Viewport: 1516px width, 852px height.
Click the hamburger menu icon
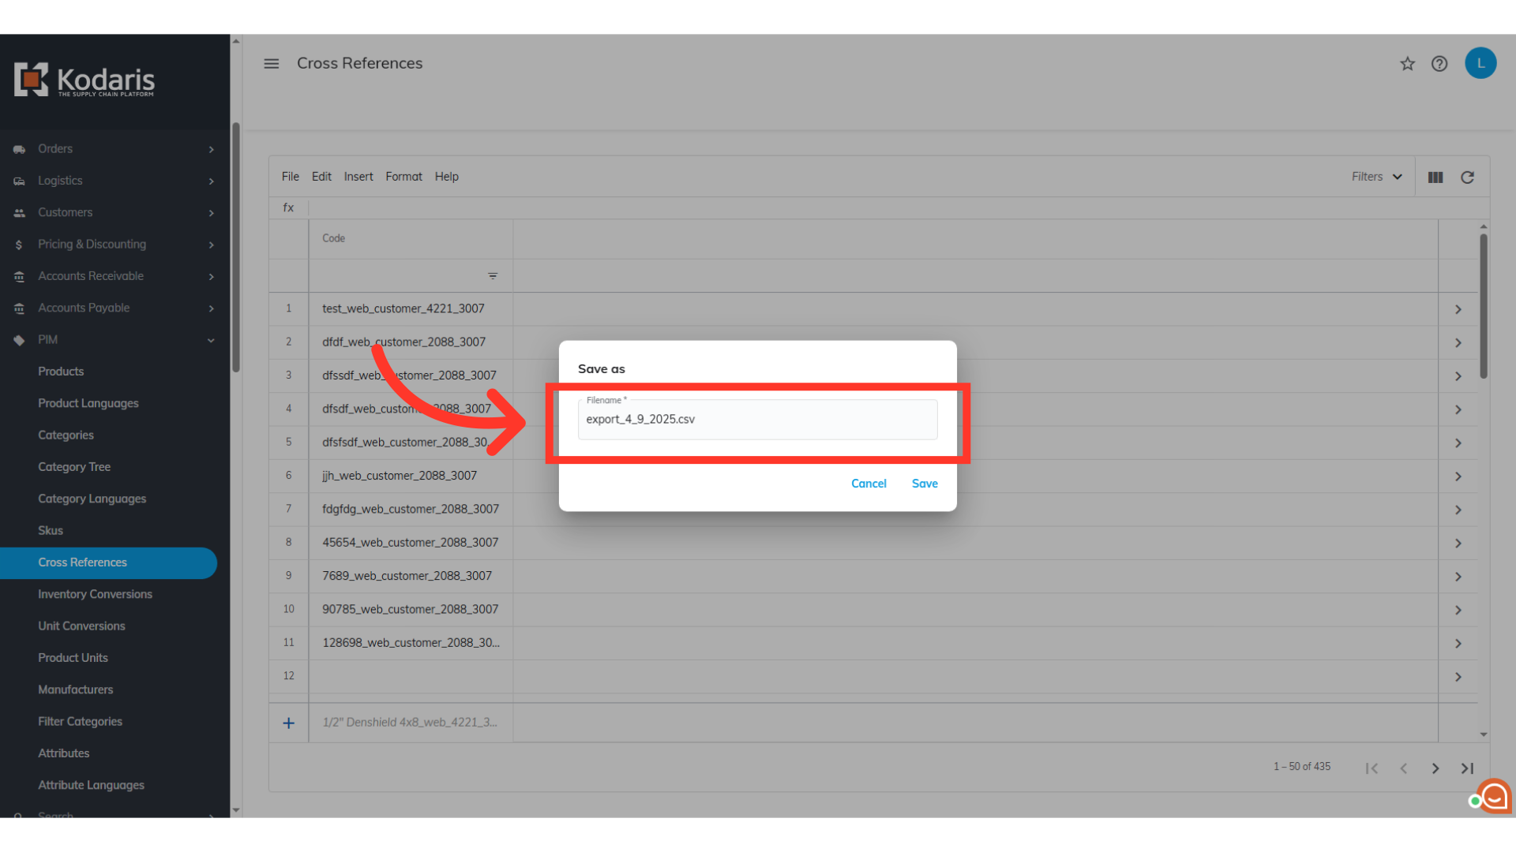(x=271, y=63)
